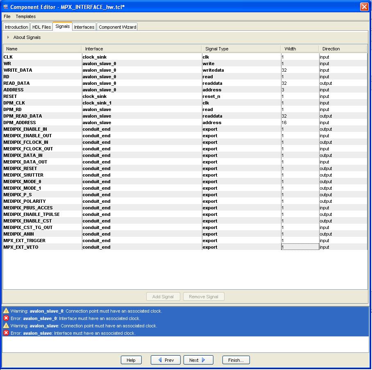Open the Direction cell of MEDIPIX_MODE_0 row

(343, 182)
